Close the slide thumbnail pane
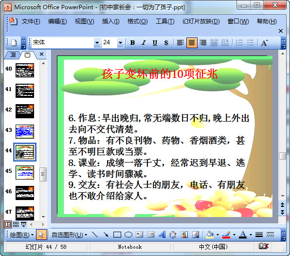 tap(42, 54)
